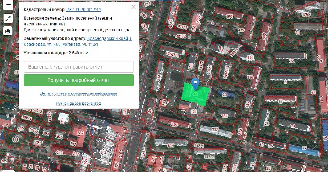Click the print map icon
Viewport: 328px width, 172px height.
pos(8,31)
